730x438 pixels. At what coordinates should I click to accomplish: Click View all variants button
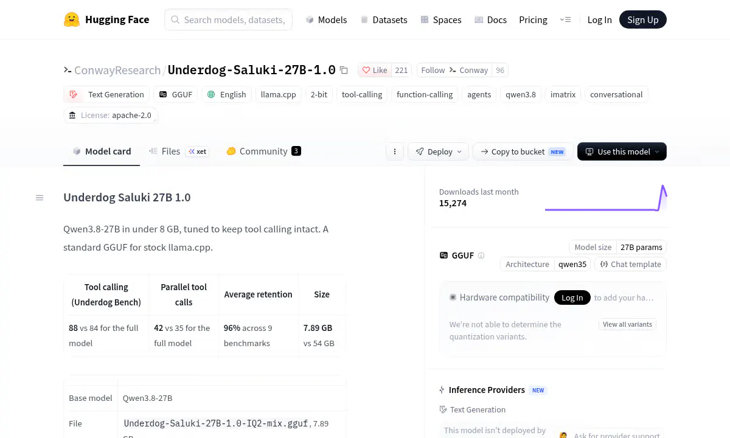coord(627,324)
